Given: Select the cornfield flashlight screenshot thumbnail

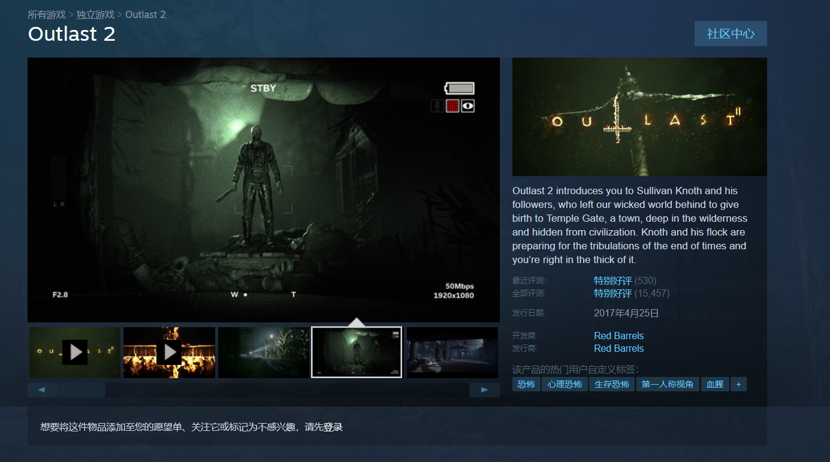Looking at the screenshot, I should 264,352.
